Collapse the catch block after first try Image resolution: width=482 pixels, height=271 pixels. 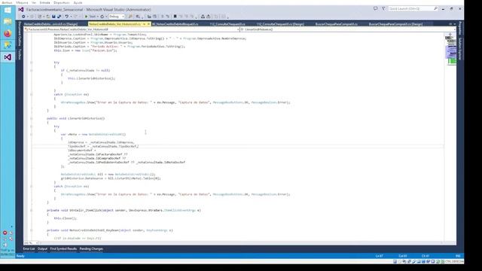(x=32, y=95)
